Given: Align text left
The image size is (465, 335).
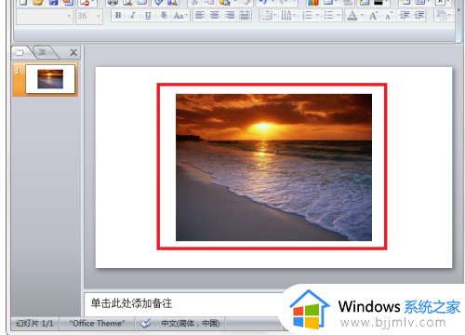Looking at the screenshot, I should click(x=200, y=15).
